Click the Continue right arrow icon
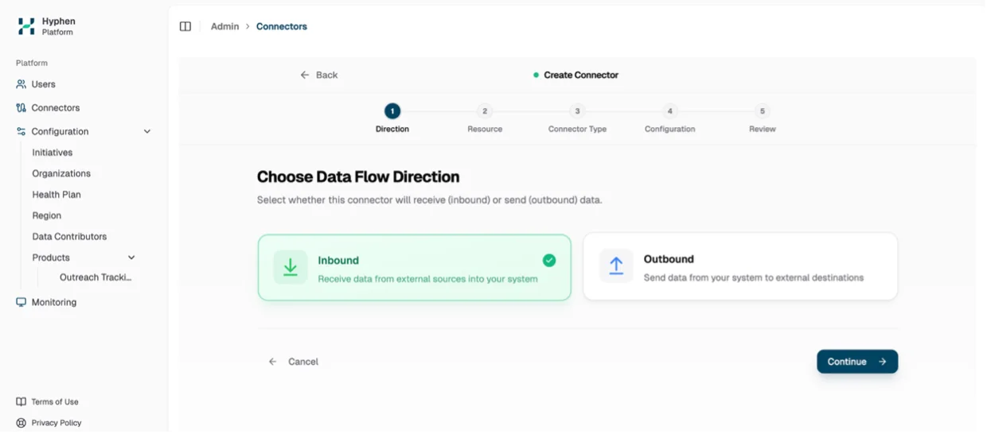The height and width of the screenshot is (434, 987). [882, 362]
